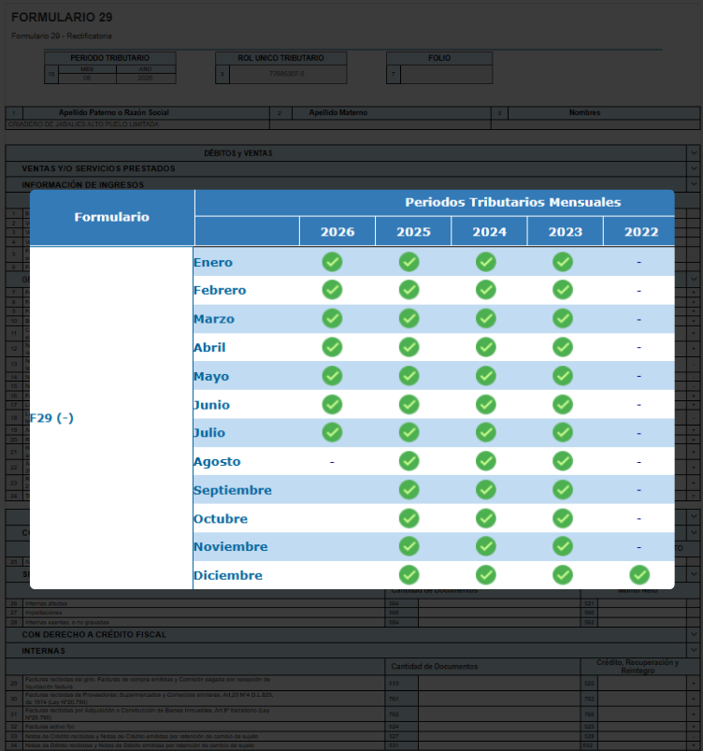Click the 2026 year column header

337,232
